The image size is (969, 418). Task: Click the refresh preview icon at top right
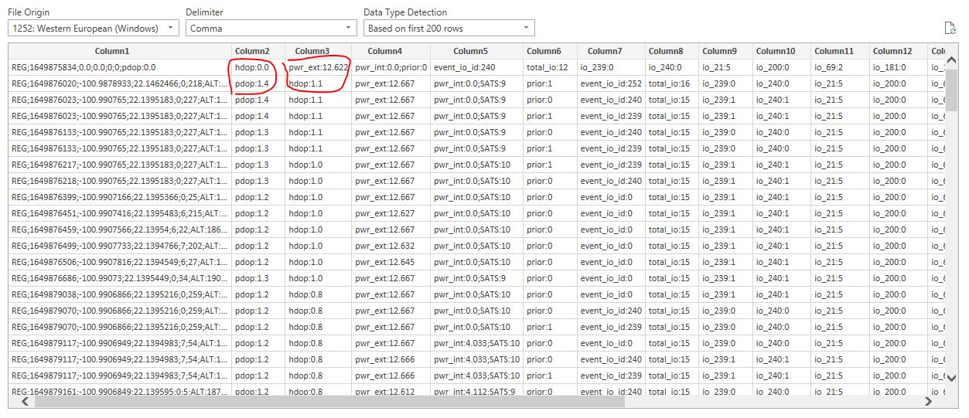(950, 29)
